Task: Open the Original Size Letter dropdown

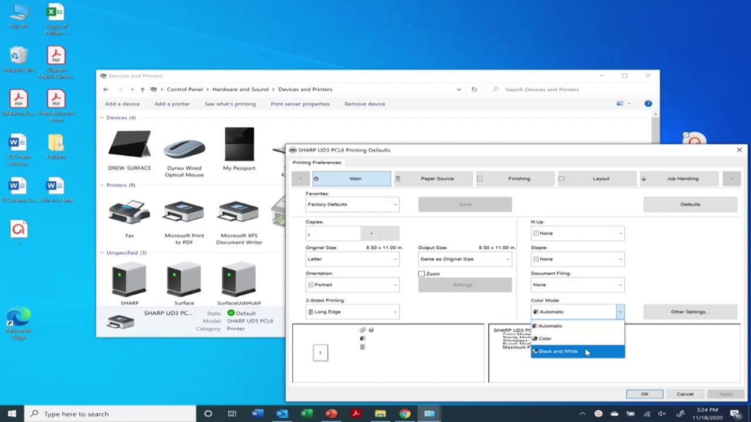Action: [352, 259]
